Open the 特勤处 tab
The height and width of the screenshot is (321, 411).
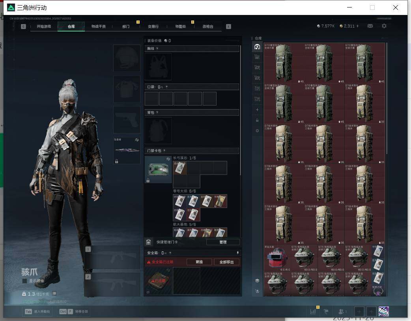click(181, 26)
